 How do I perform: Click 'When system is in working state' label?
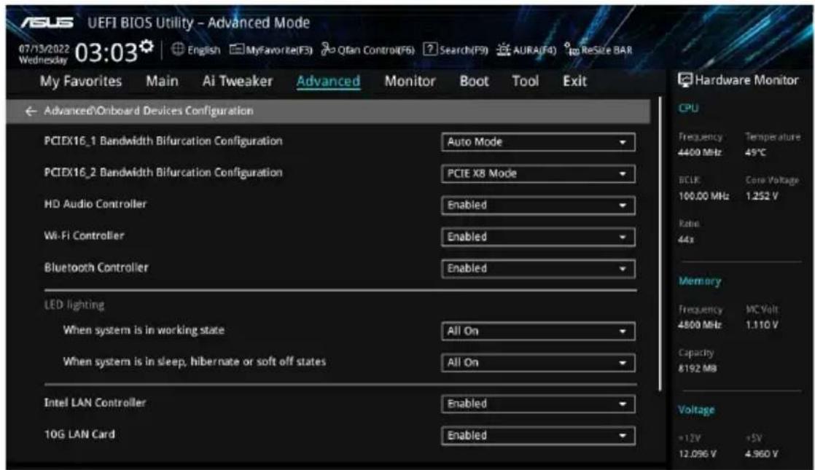click(144, 330)
